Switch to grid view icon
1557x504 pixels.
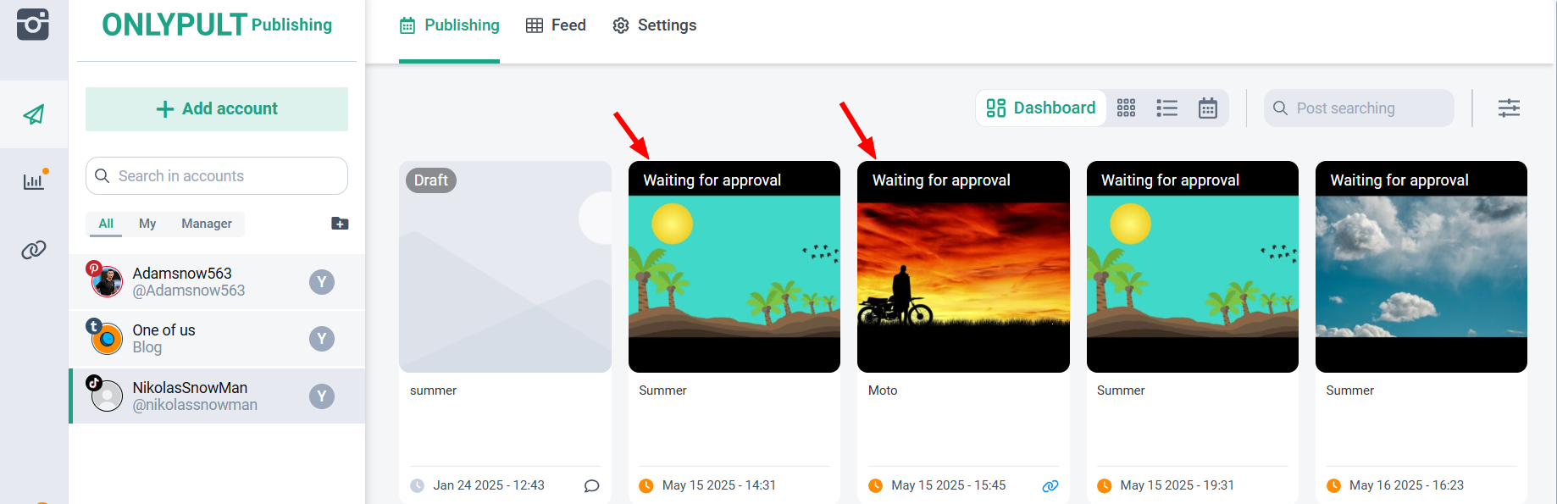[1126, 108]
